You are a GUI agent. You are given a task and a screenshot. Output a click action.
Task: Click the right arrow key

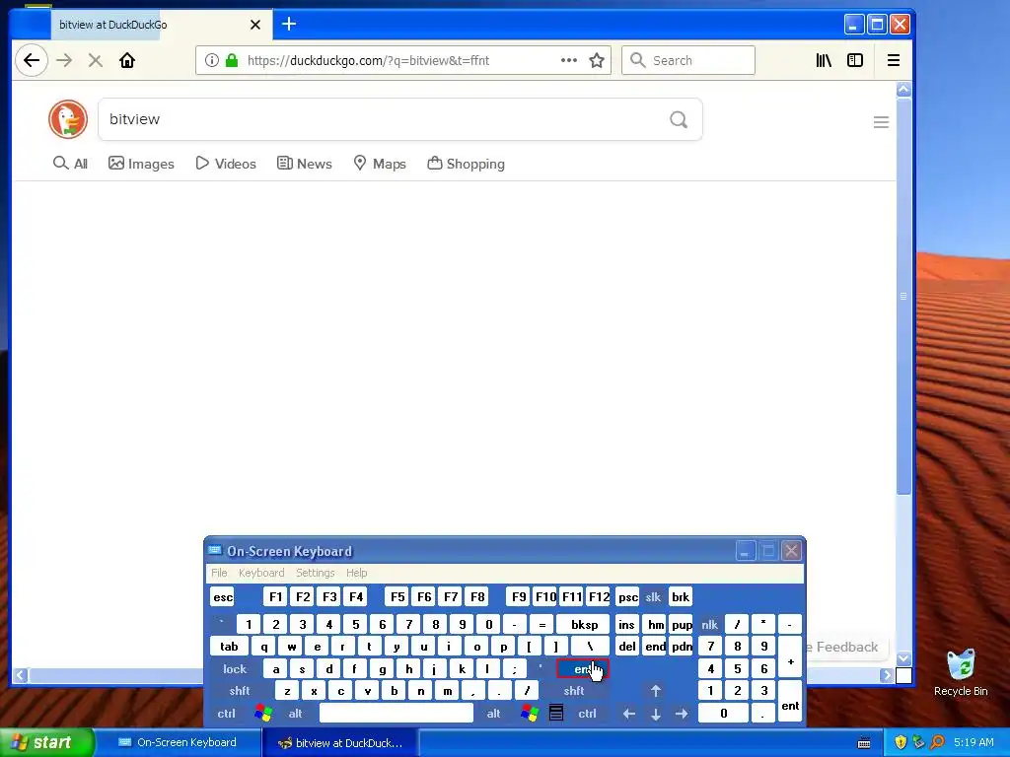tap(682, 714)
